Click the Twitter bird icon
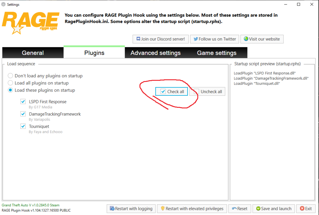The width and height of the screenshot is (319, 215). pos(196,39)
